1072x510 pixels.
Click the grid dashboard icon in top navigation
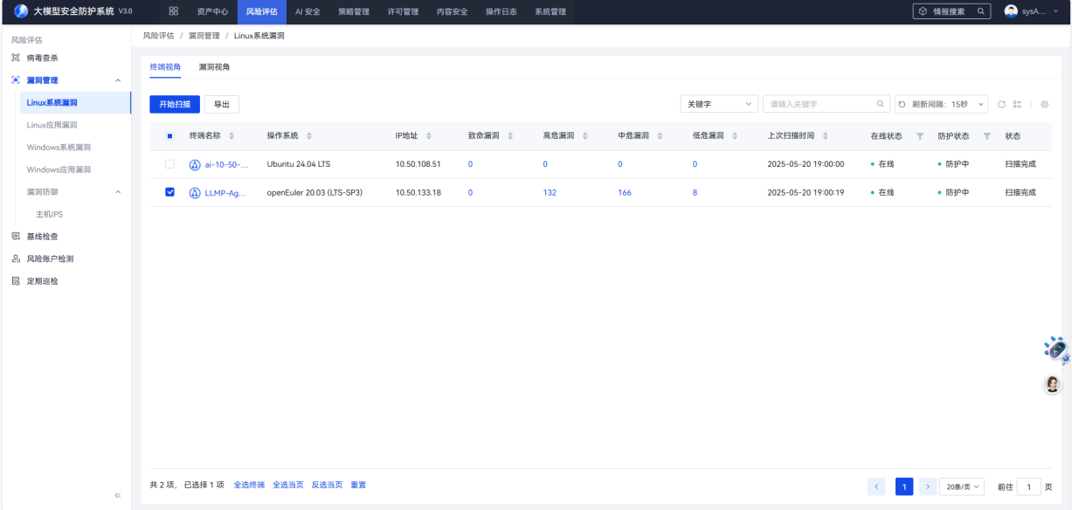[x=173, y=11]
